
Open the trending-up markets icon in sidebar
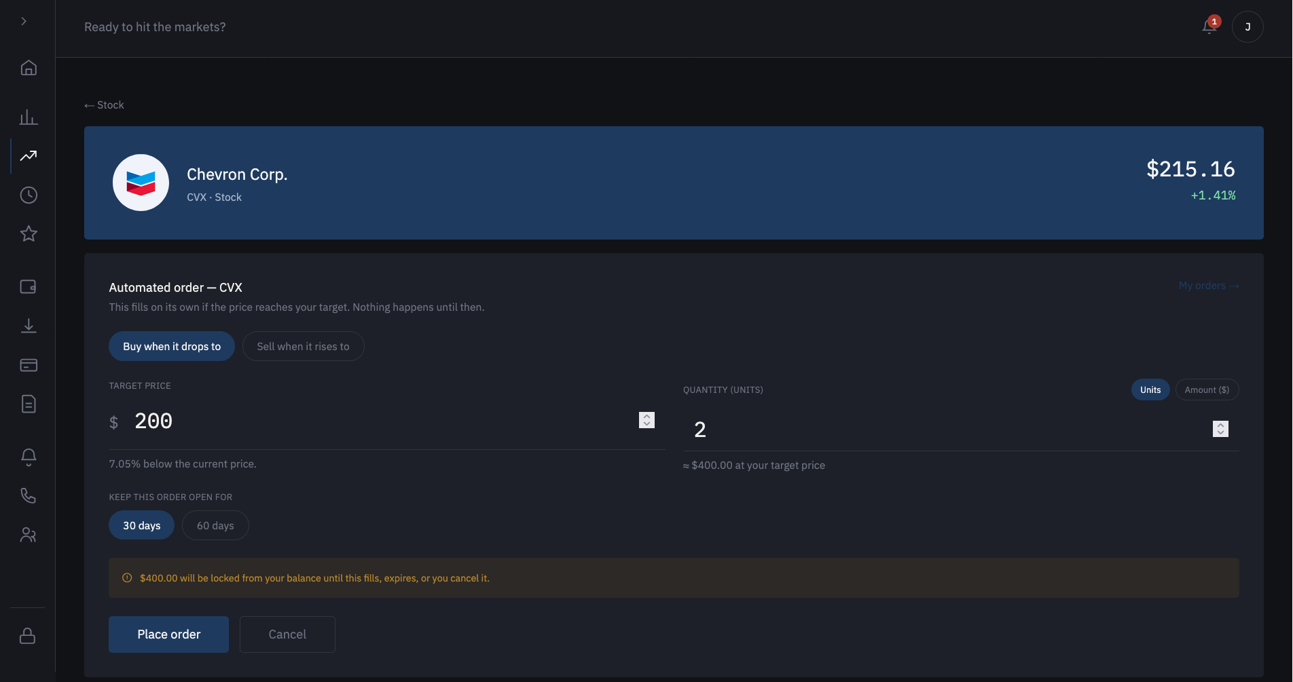[29, 156]
